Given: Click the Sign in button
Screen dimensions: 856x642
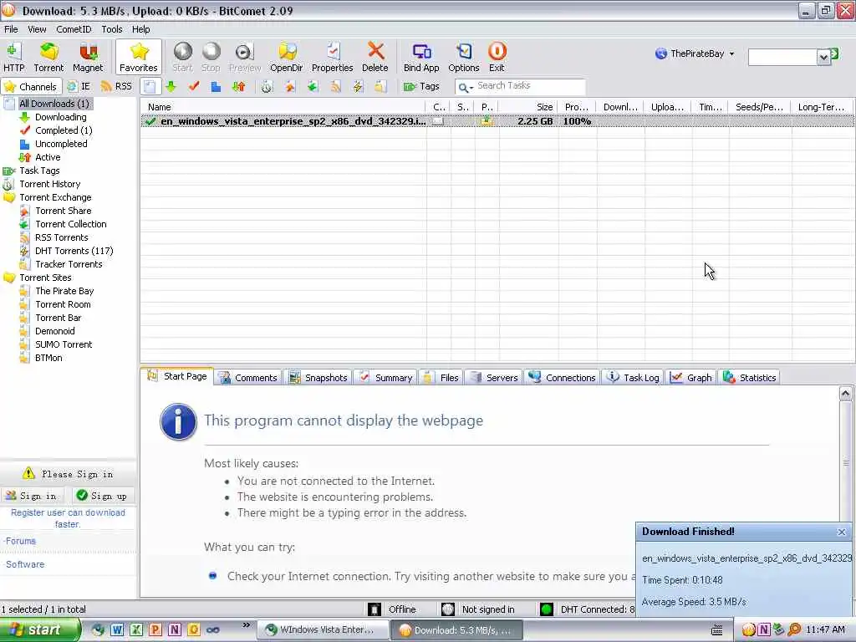Looking at the screenshot, I should [x=32, y=496].
